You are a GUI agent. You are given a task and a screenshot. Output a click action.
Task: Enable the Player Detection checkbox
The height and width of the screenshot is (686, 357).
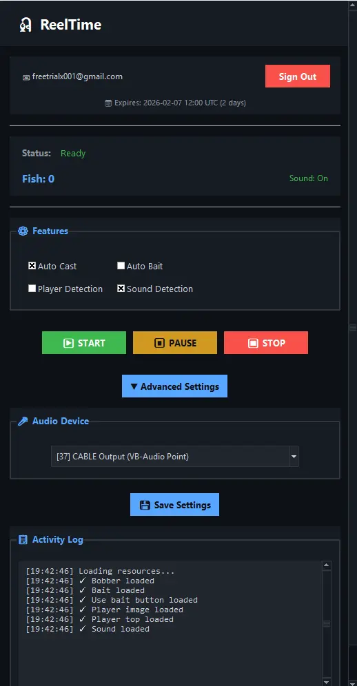pos(32,289)
